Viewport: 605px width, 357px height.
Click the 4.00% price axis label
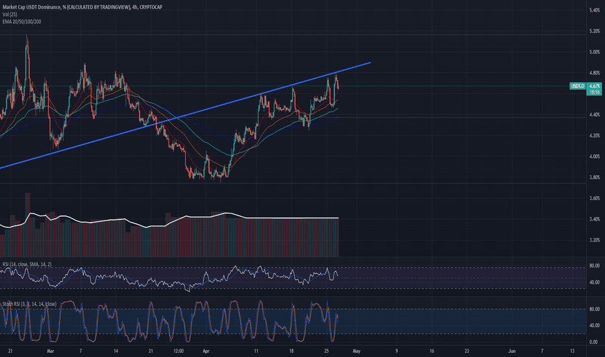click(595, 156)
